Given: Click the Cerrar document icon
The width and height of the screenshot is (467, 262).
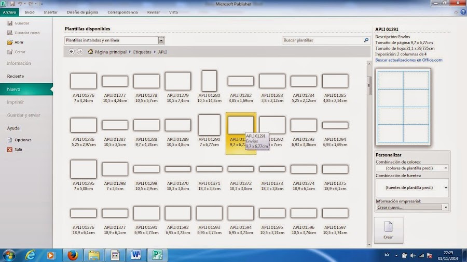Looking at the screenshot, I should [x=10, y=52].
